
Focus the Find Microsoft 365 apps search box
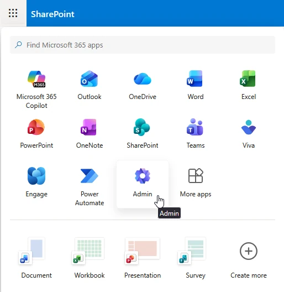(x=143, y=45)
